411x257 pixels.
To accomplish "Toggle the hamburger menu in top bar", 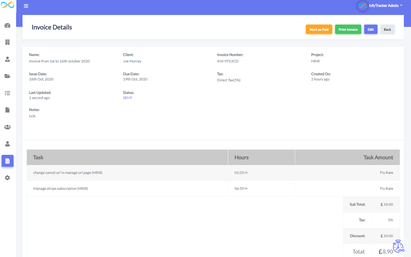I will [x=26, y=6].
